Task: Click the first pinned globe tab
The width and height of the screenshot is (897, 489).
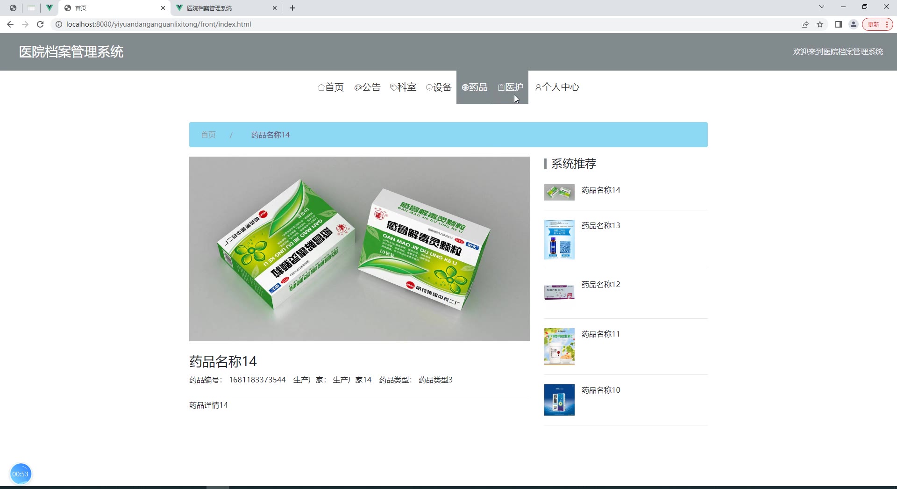Action: tap(13, 8)
